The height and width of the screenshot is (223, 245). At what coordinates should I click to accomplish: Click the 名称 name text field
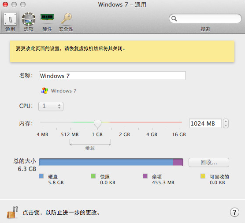coord(112,76)
